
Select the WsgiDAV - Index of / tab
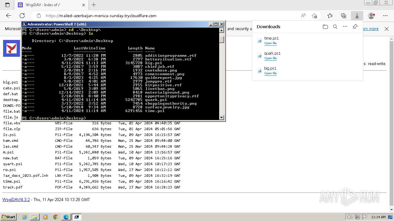tap(51, 5)
